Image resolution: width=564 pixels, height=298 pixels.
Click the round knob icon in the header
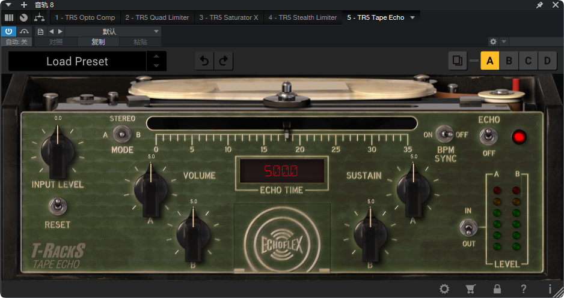23,17
